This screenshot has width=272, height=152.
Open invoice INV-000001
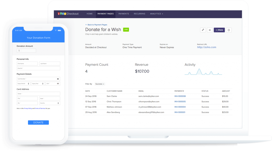pyautogui.click(x=180, y=112)
